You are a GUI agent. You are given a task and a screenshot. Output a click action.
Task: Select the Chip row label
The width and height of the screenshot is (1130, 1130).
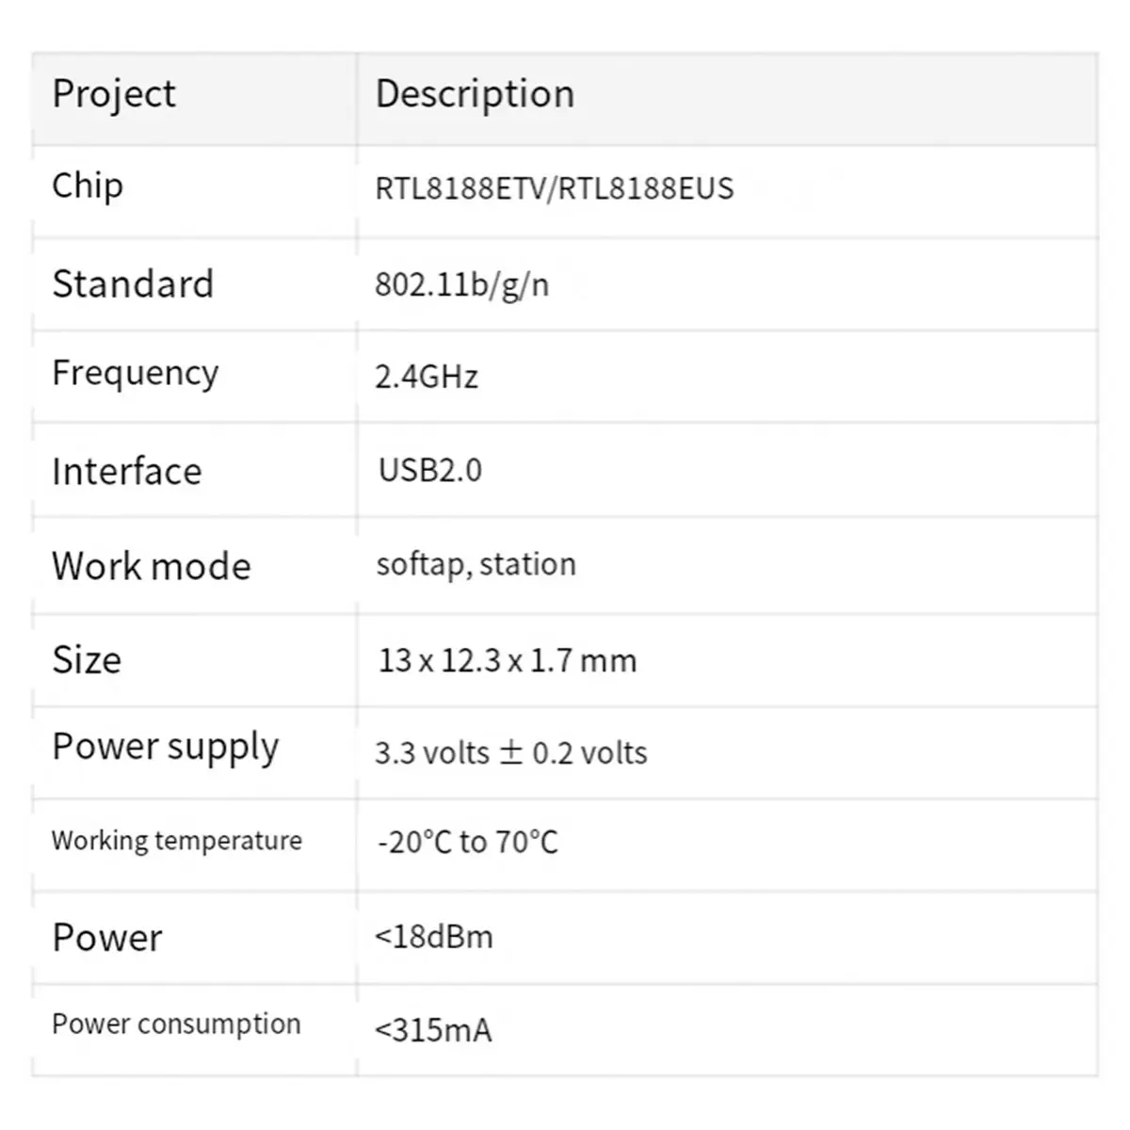pyautogui.click(x=88, y=186)
